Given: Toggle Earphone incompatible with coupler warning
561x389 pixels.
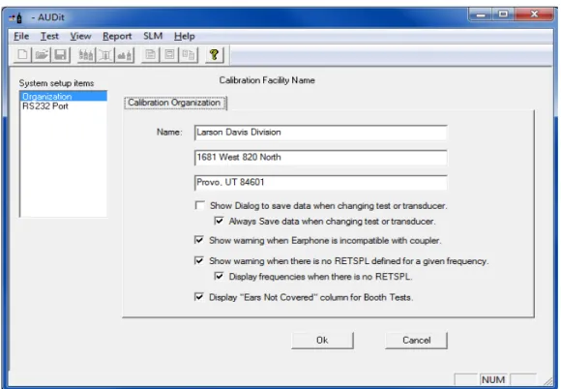Looking at the screenshot, I should pyautogui.click(x=199, y=240).
